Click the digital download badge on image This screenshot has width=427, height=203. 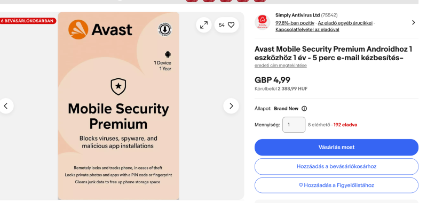pyautogui.click(x=165, y=29)
